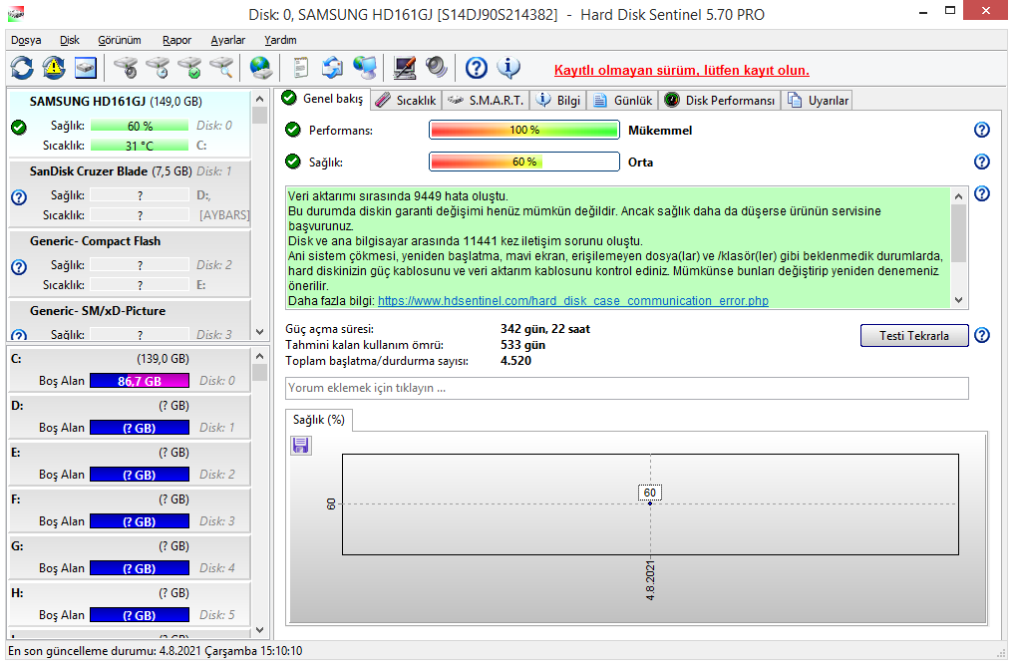Open the Dosya menu
Viewport: 1014px width, 666px height.
point(26,40)
